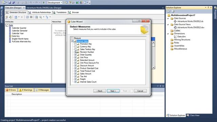Check the Currency Key measure checkbox
Image resolution: width=217 pixels, height=122 pixels.
(x=75, y=47)
